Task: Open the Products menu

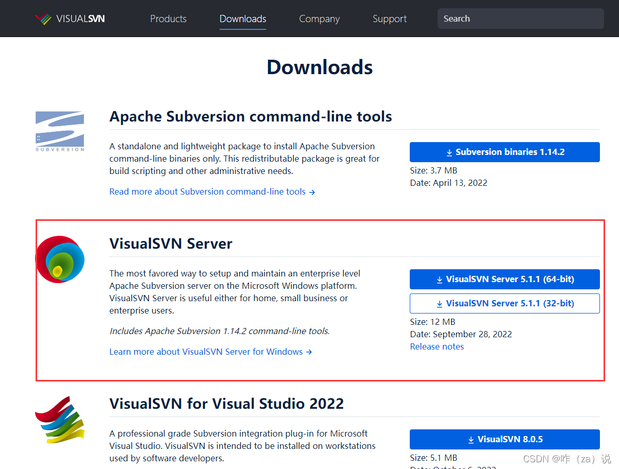Action: point(169,19)
